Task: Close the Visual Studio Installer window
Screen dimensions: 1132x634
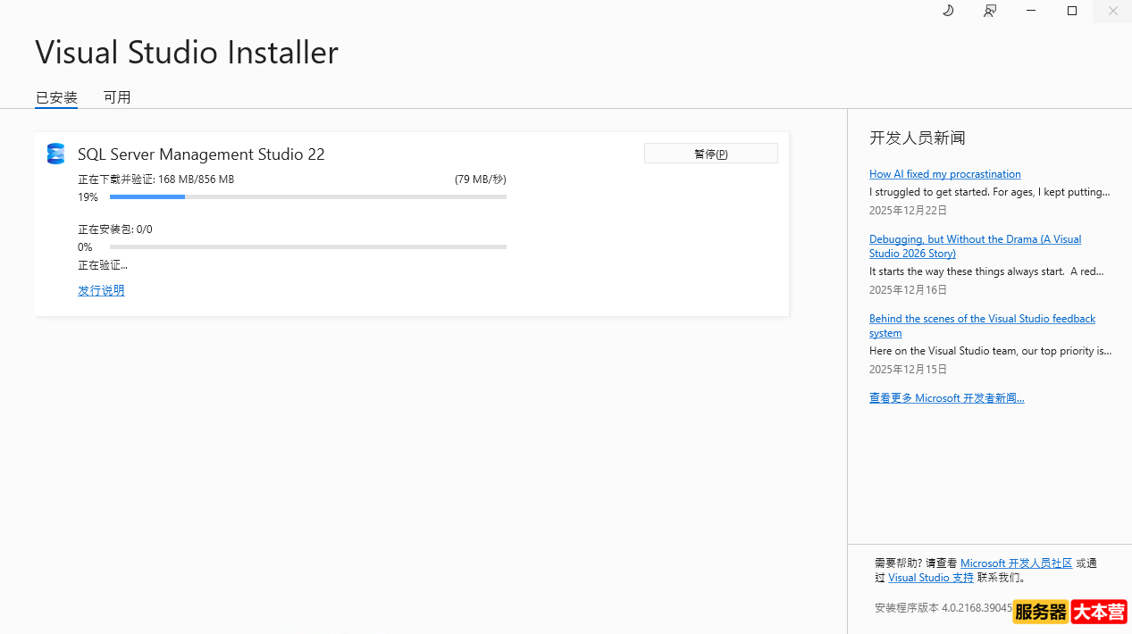Action: pos(1113,11)
